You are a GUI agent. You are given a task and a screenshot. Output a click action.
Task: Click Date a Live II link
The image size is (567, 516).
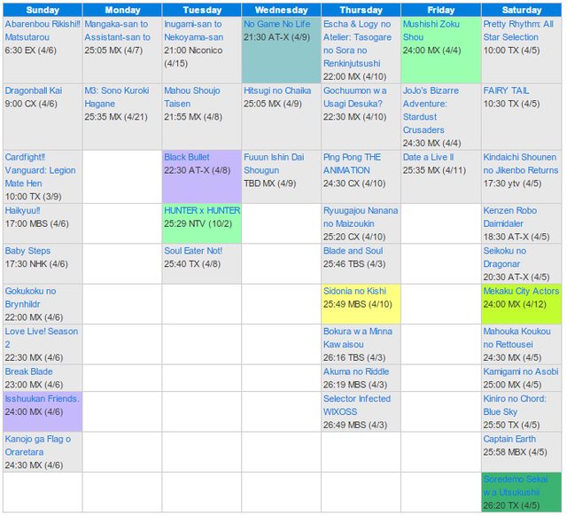pyautogui.click(x=428, y=158)
